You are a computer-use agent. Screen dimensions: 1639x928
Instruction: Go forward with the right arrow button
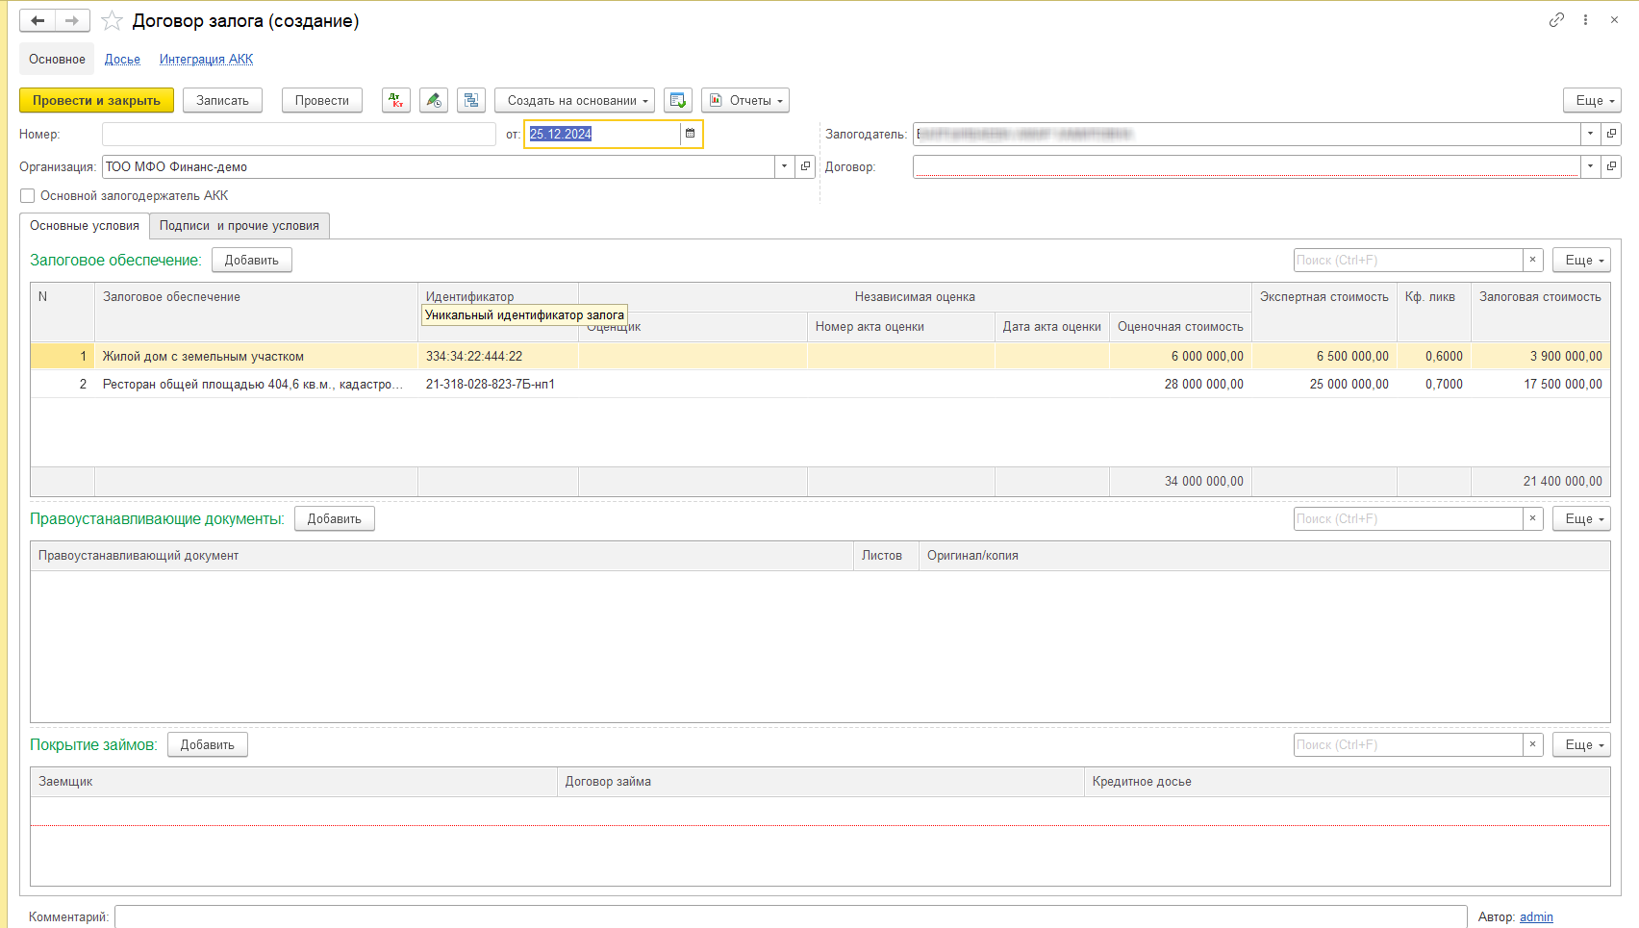[x=72, y=20]
